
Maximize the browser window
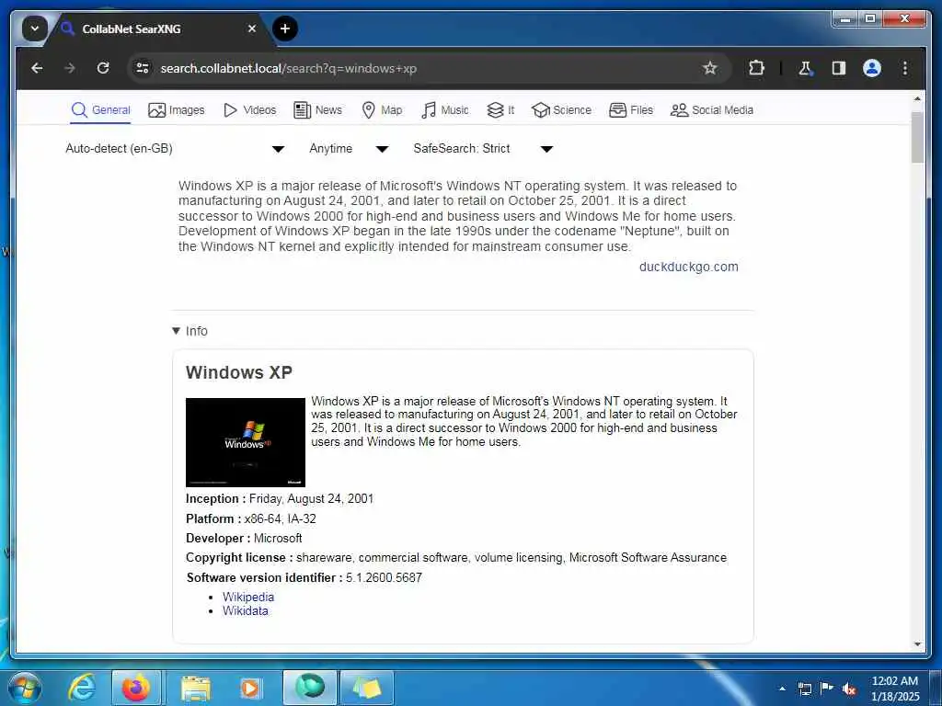(870, 19)
